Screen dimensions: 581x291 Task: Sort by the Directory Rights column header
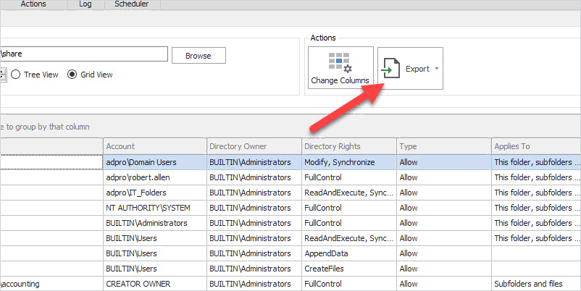pyautogui.click(x=349, y=146)
